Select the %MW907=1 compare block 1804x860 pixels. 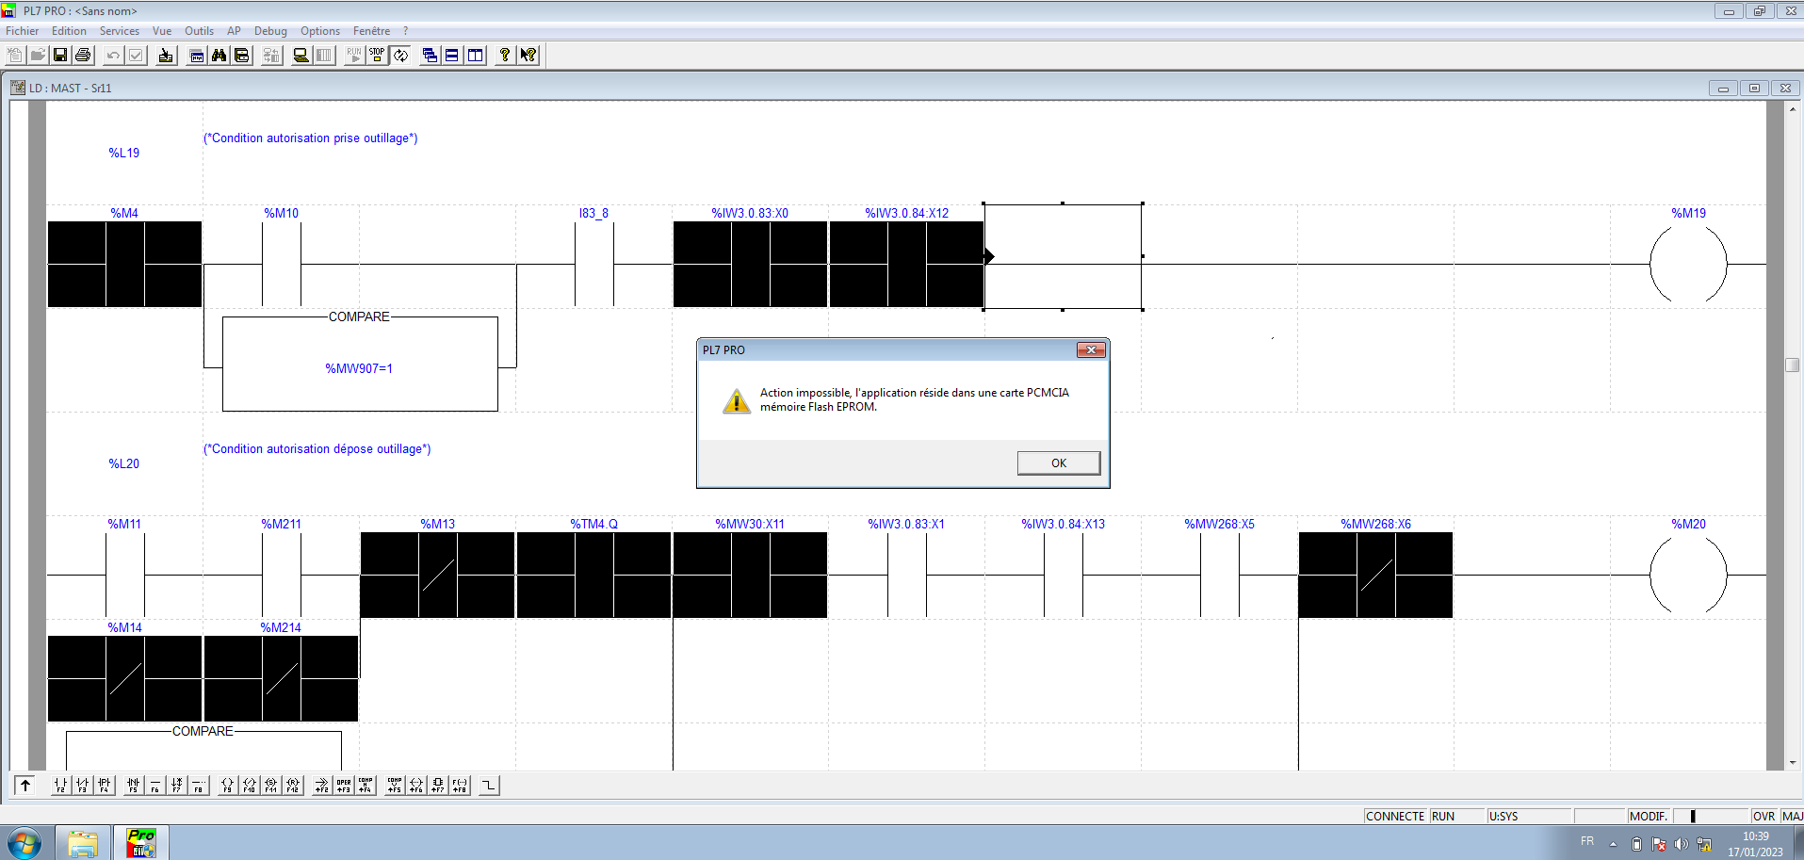click(360, 364)
